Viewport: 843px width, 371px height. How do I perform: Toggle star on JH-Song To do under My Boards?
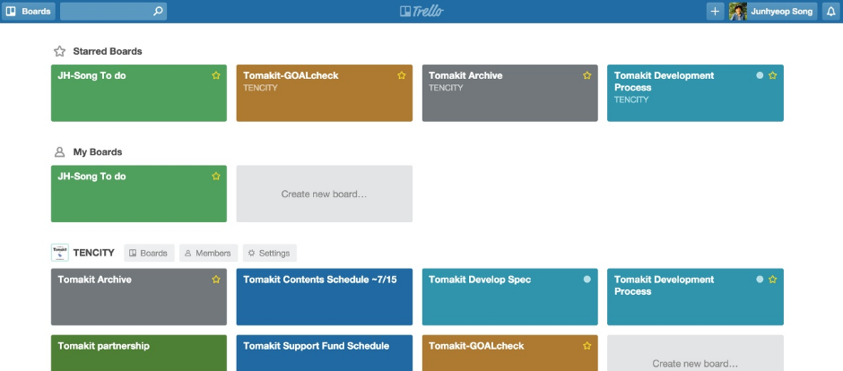(216, 177)
